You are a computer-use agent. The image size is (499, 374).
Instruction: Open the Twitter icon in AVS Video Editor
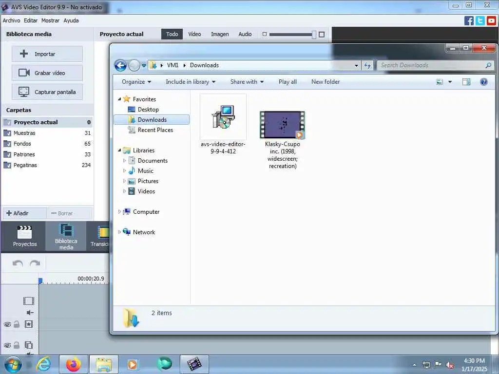(480, 20)
